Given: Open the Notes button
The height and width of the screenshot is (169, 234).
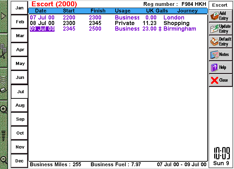Looking at the screenshot, I should tap(220, 54).
